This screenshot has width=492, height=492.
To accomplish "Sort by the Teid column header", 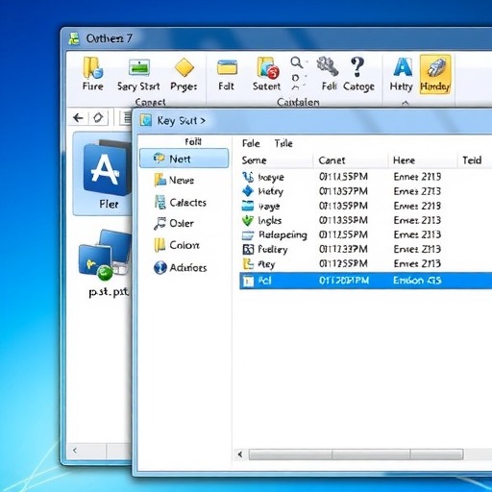I will (x=472, y=160).
